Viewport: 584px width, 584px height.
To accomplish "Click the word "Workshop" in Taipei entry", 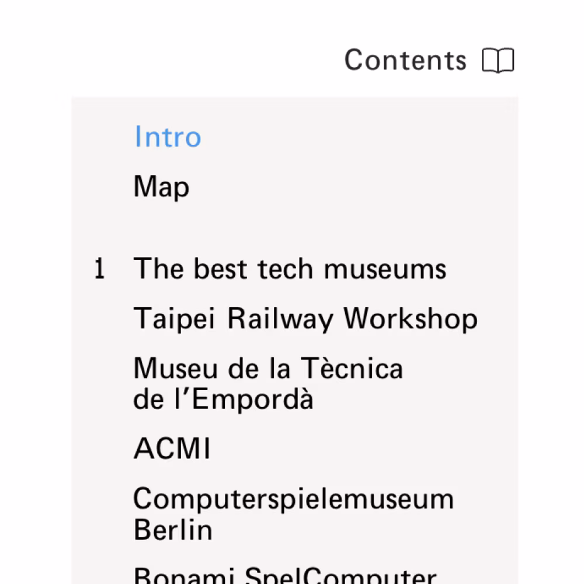I will [411, 319].
